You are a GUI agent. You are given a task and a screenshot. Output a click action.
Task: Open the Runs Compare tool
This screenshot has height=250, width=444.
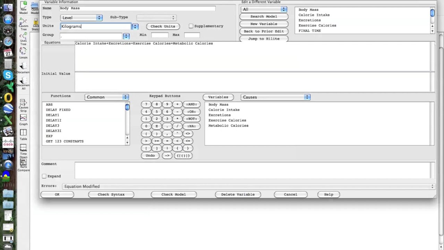[23, 166]
